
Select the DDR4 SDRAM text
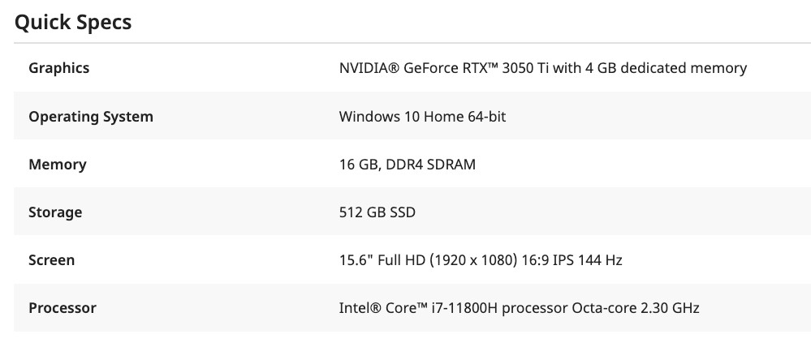tap(431, 165)
